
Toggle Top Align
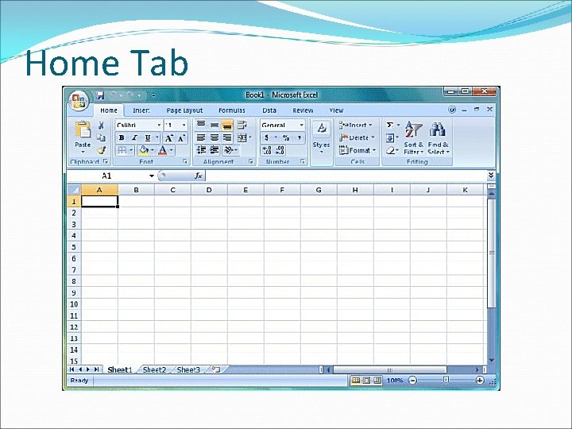[201, 125]
